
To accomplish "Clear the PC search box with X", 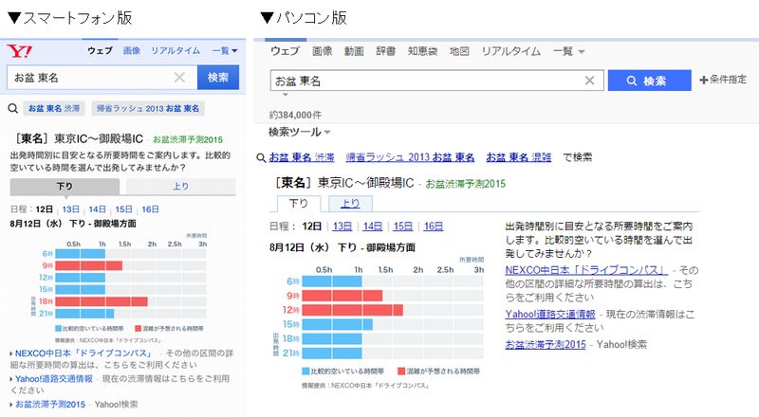I will (x=589, y=81).
